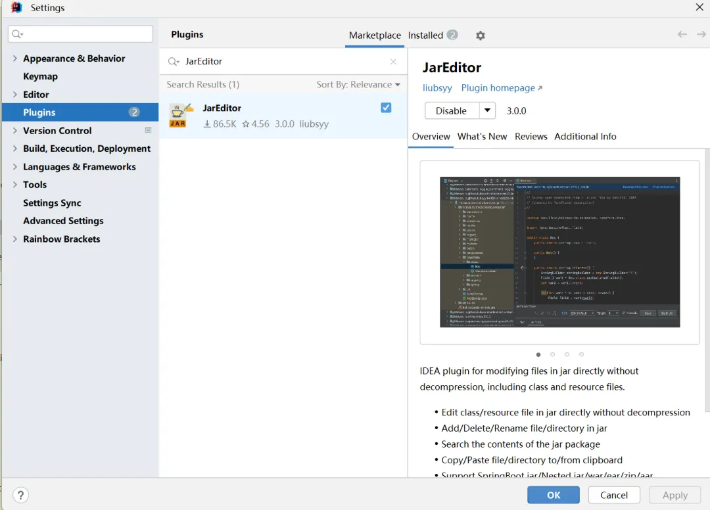This screenshot has width=710, height=510.
Task: Select the first screenshot carousel dot
Action: 538,354
